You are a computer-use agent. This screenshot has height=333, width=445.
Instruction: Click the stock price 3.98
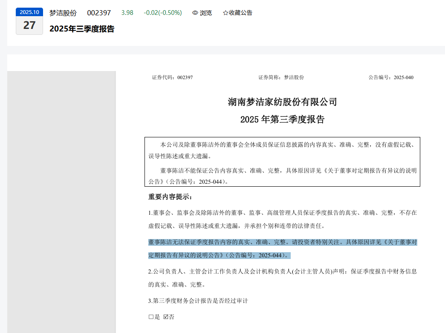[x=127, y=13]
